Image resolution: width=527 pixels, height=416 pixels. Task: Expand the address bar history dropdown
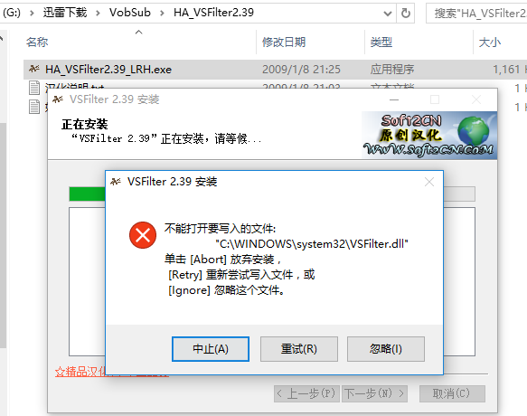pos(387,14)
